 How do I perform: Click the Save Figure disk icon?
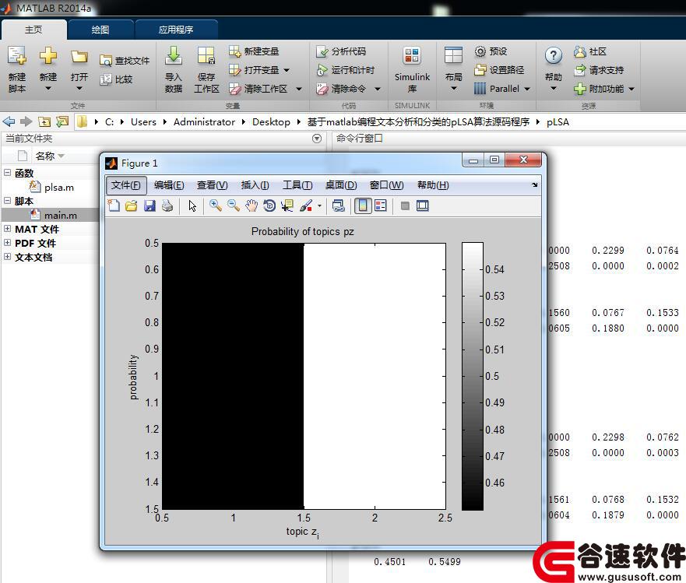click(x=150, y=205)
